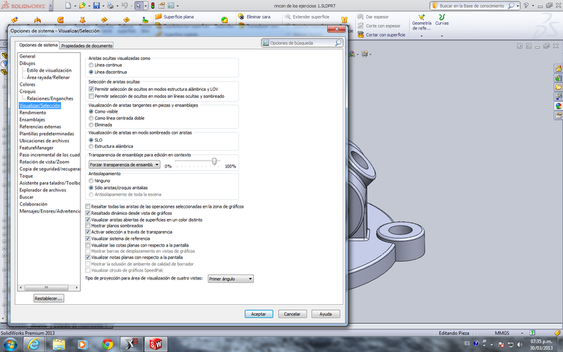The image size is (563, 352).
Task: Click the Ayuda button
Action: coord(326,314)
